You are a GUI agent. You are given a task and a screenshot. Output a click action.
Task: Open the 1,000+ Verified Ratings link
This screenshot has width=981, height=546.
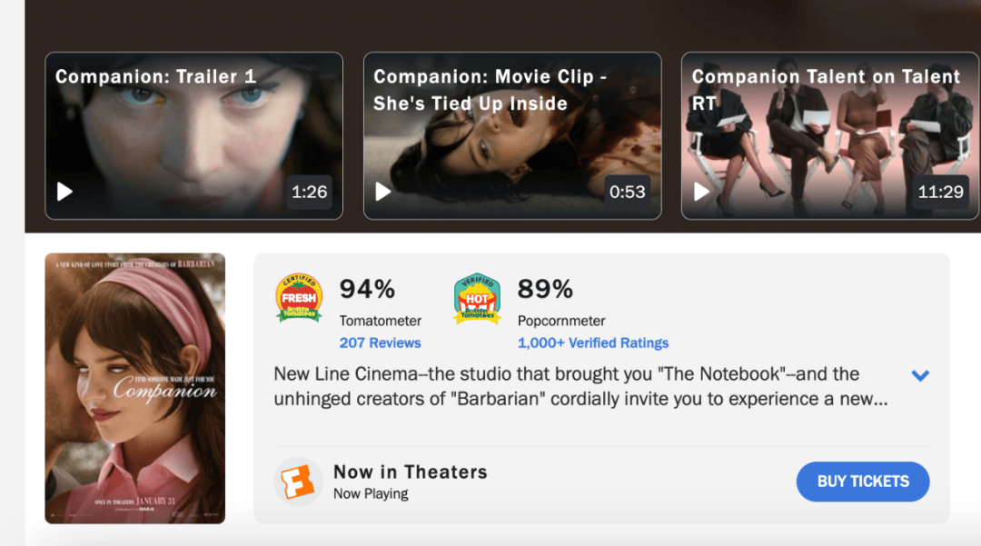tap(592, 343)
